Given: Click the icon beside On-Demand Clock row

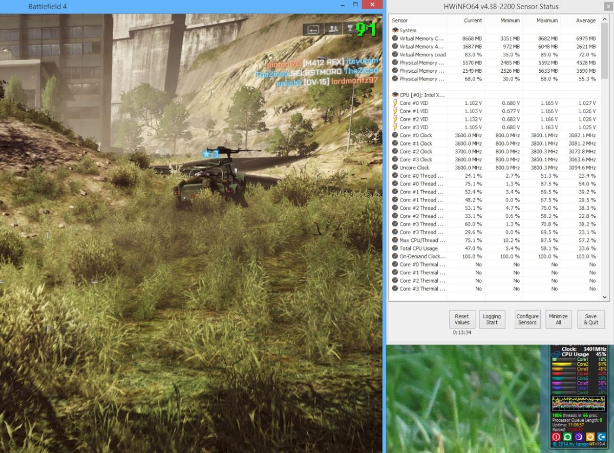Looking at the screenshot, I should [395, 256].
